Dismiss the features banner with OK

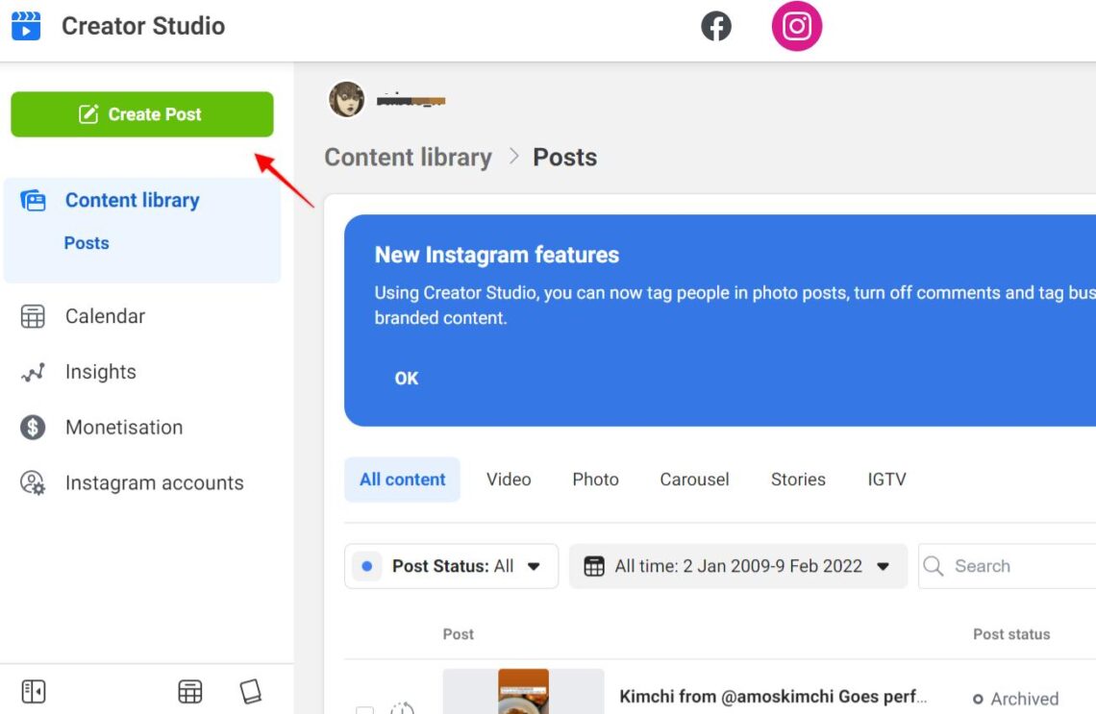click(406, 379)
